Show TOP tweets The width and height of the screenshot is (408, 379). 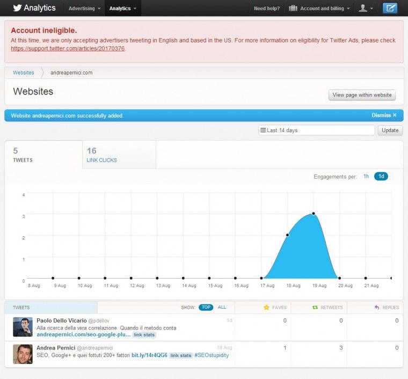tap(206, 307)
